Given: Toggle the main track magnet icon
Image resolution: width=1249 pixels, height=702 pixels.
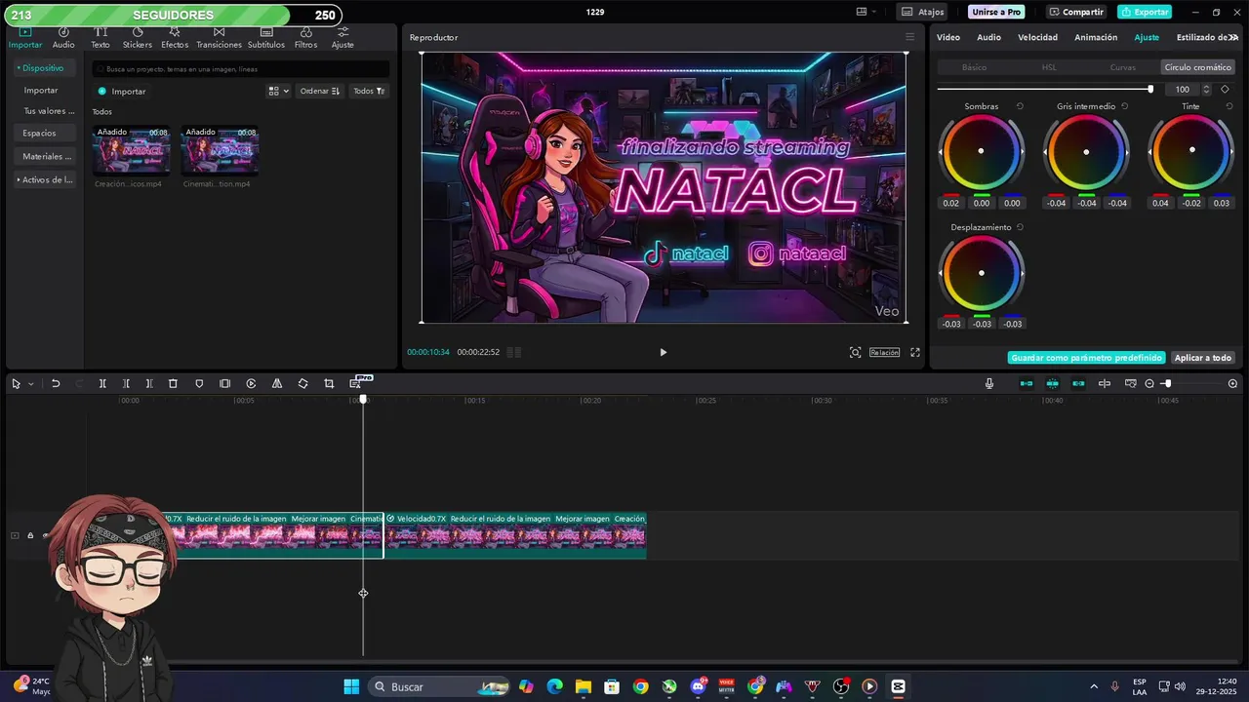Looking at the screenshot, I should coord(1027,384).
